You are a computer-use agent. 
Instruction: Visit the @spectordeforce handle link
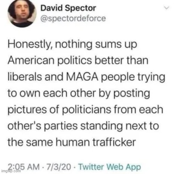[x=73, y=19]
